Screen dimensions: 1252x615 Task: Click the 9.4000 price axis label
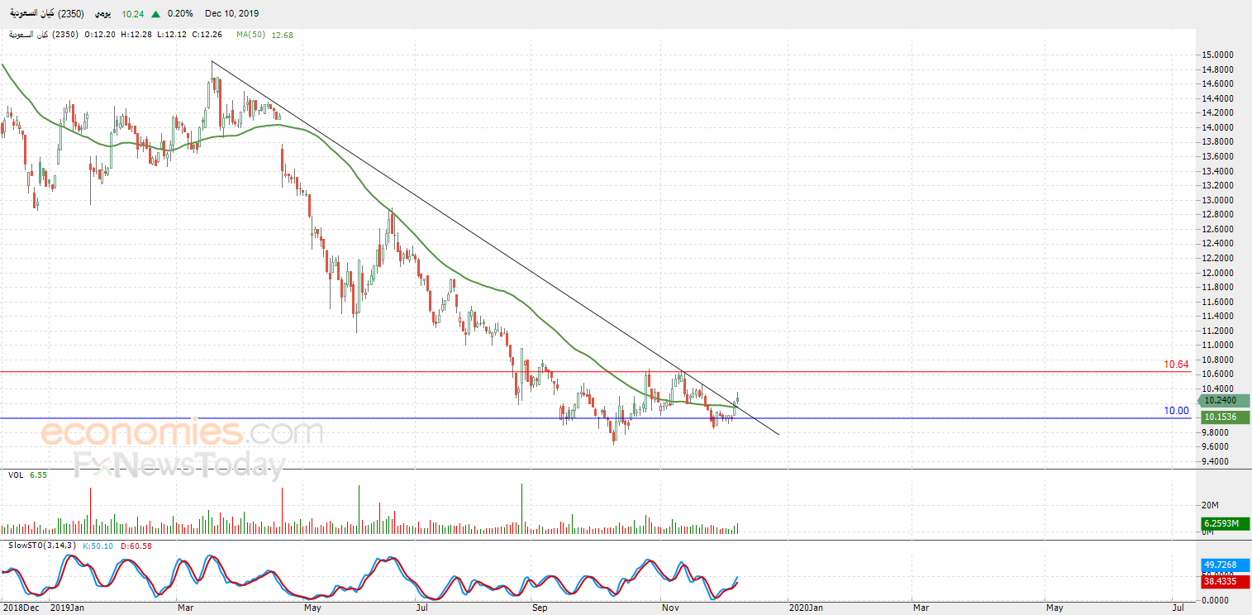point(1220,461)
